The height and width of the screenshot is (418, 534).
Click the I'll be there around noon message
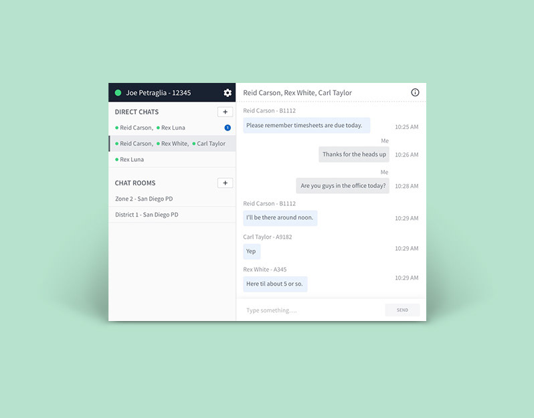tap(280, 218)
